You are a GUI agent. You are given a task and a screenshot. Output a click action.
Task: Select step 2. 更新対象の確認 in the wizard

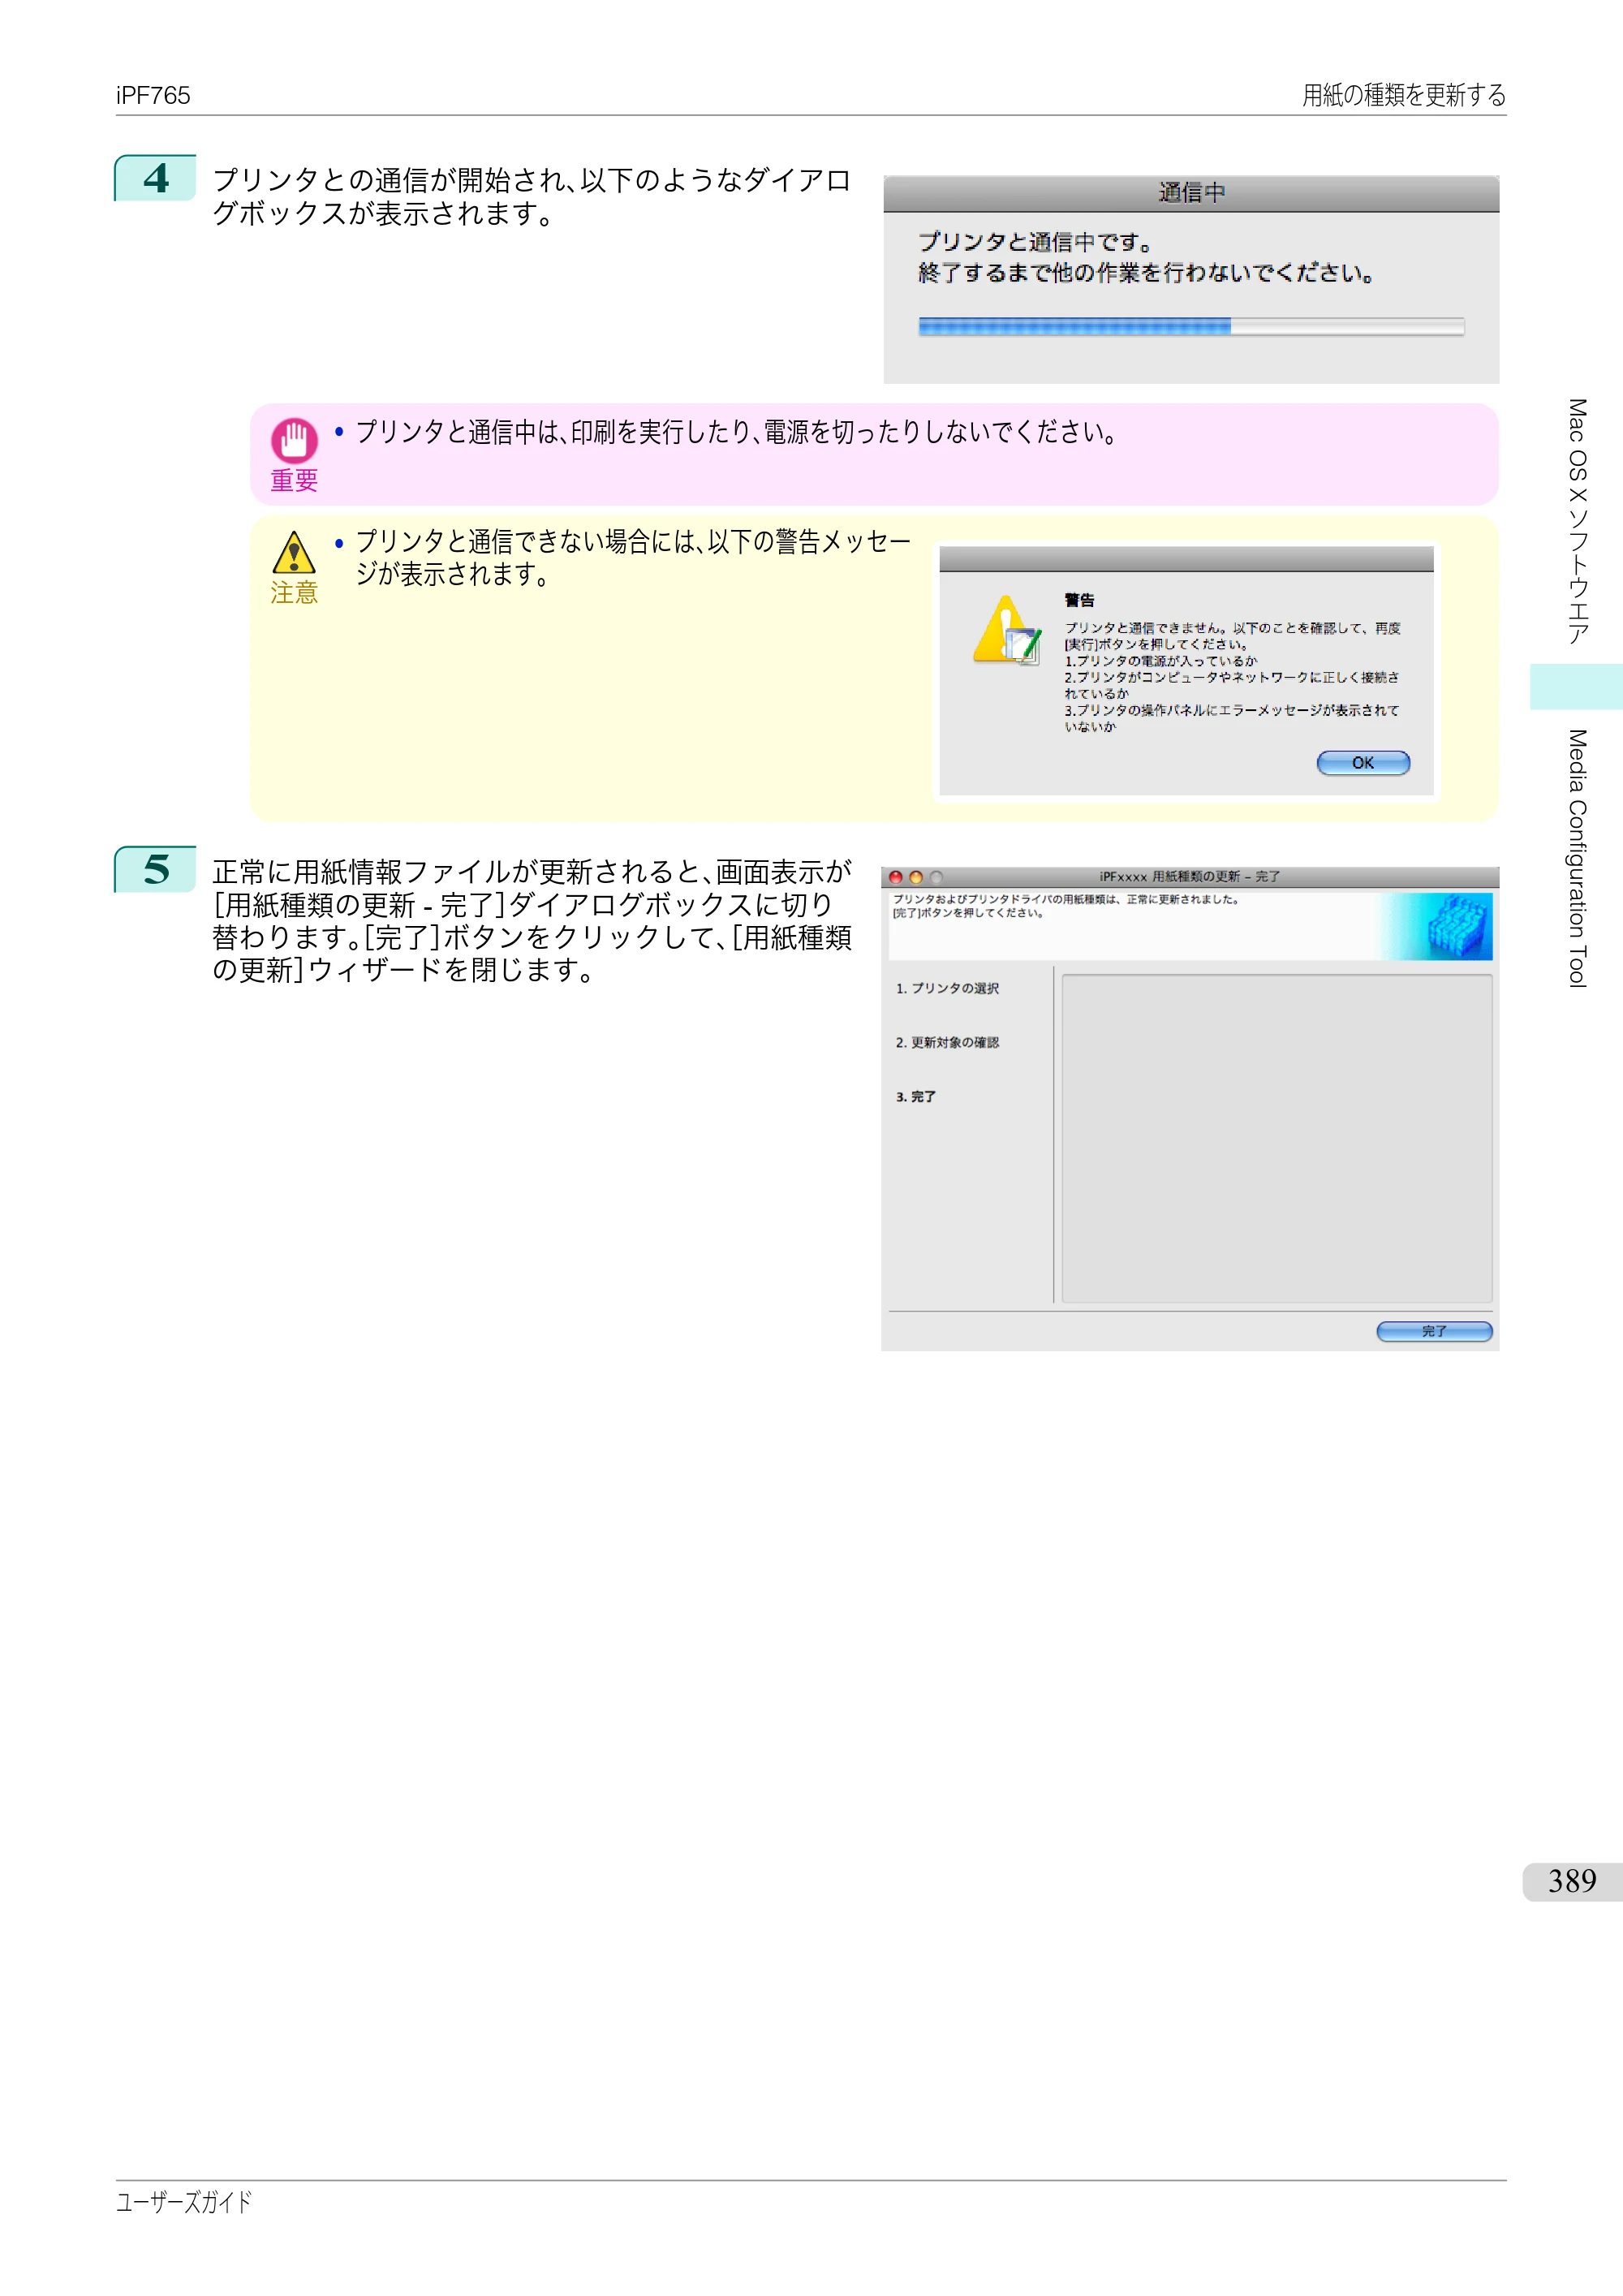(947, 1042)
